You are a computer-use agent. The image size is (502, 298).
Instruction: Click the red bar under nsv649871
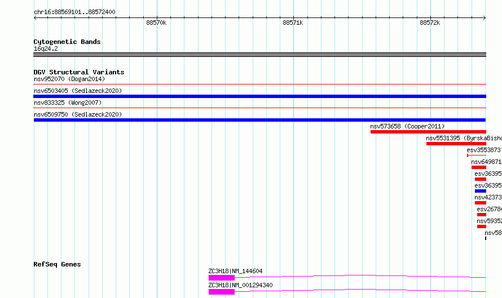point(479,167)
